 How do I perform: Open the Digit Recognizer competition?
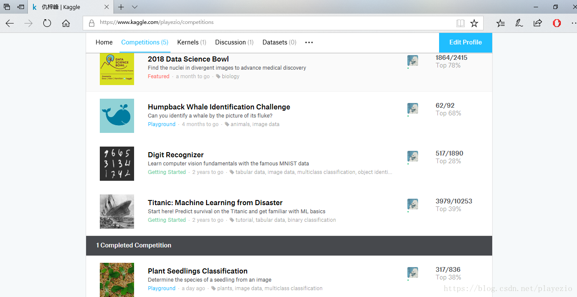pyautogui.click(x=176, y=155)
